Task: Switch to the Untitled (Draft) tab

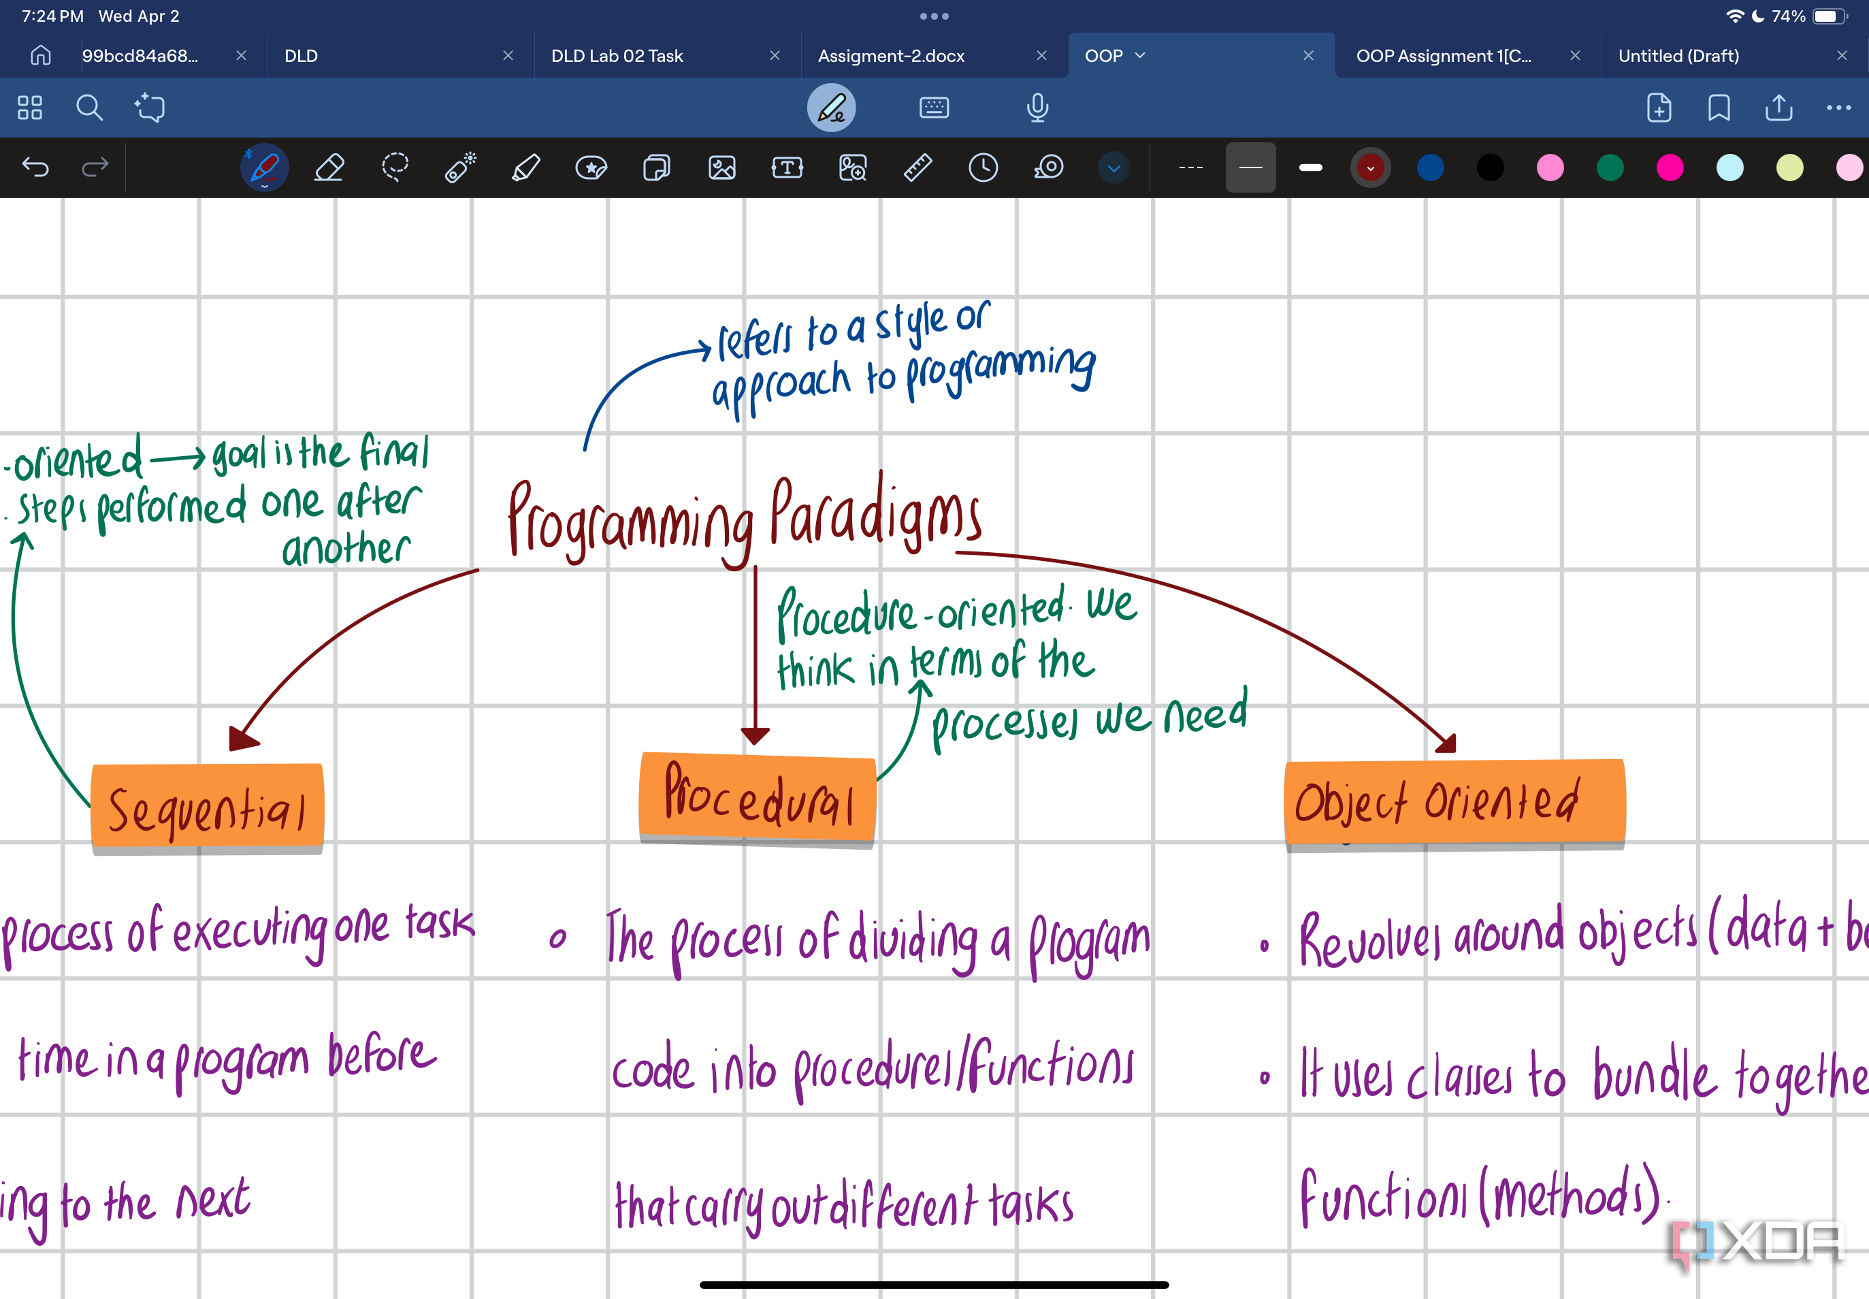Action: pos(1678,55)
